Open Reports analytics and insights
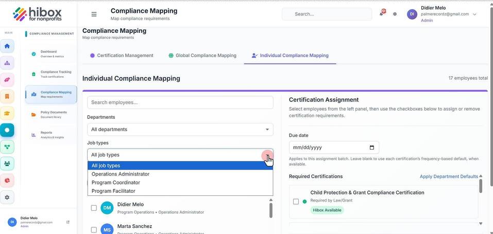 click(50, 135)
